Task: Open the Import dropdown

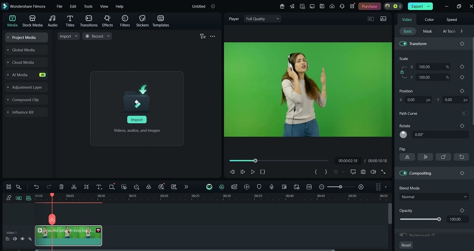Action: [69, 36]
